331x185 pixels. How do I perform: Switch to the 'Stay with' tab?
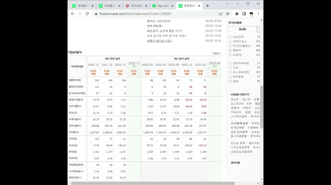163,6
